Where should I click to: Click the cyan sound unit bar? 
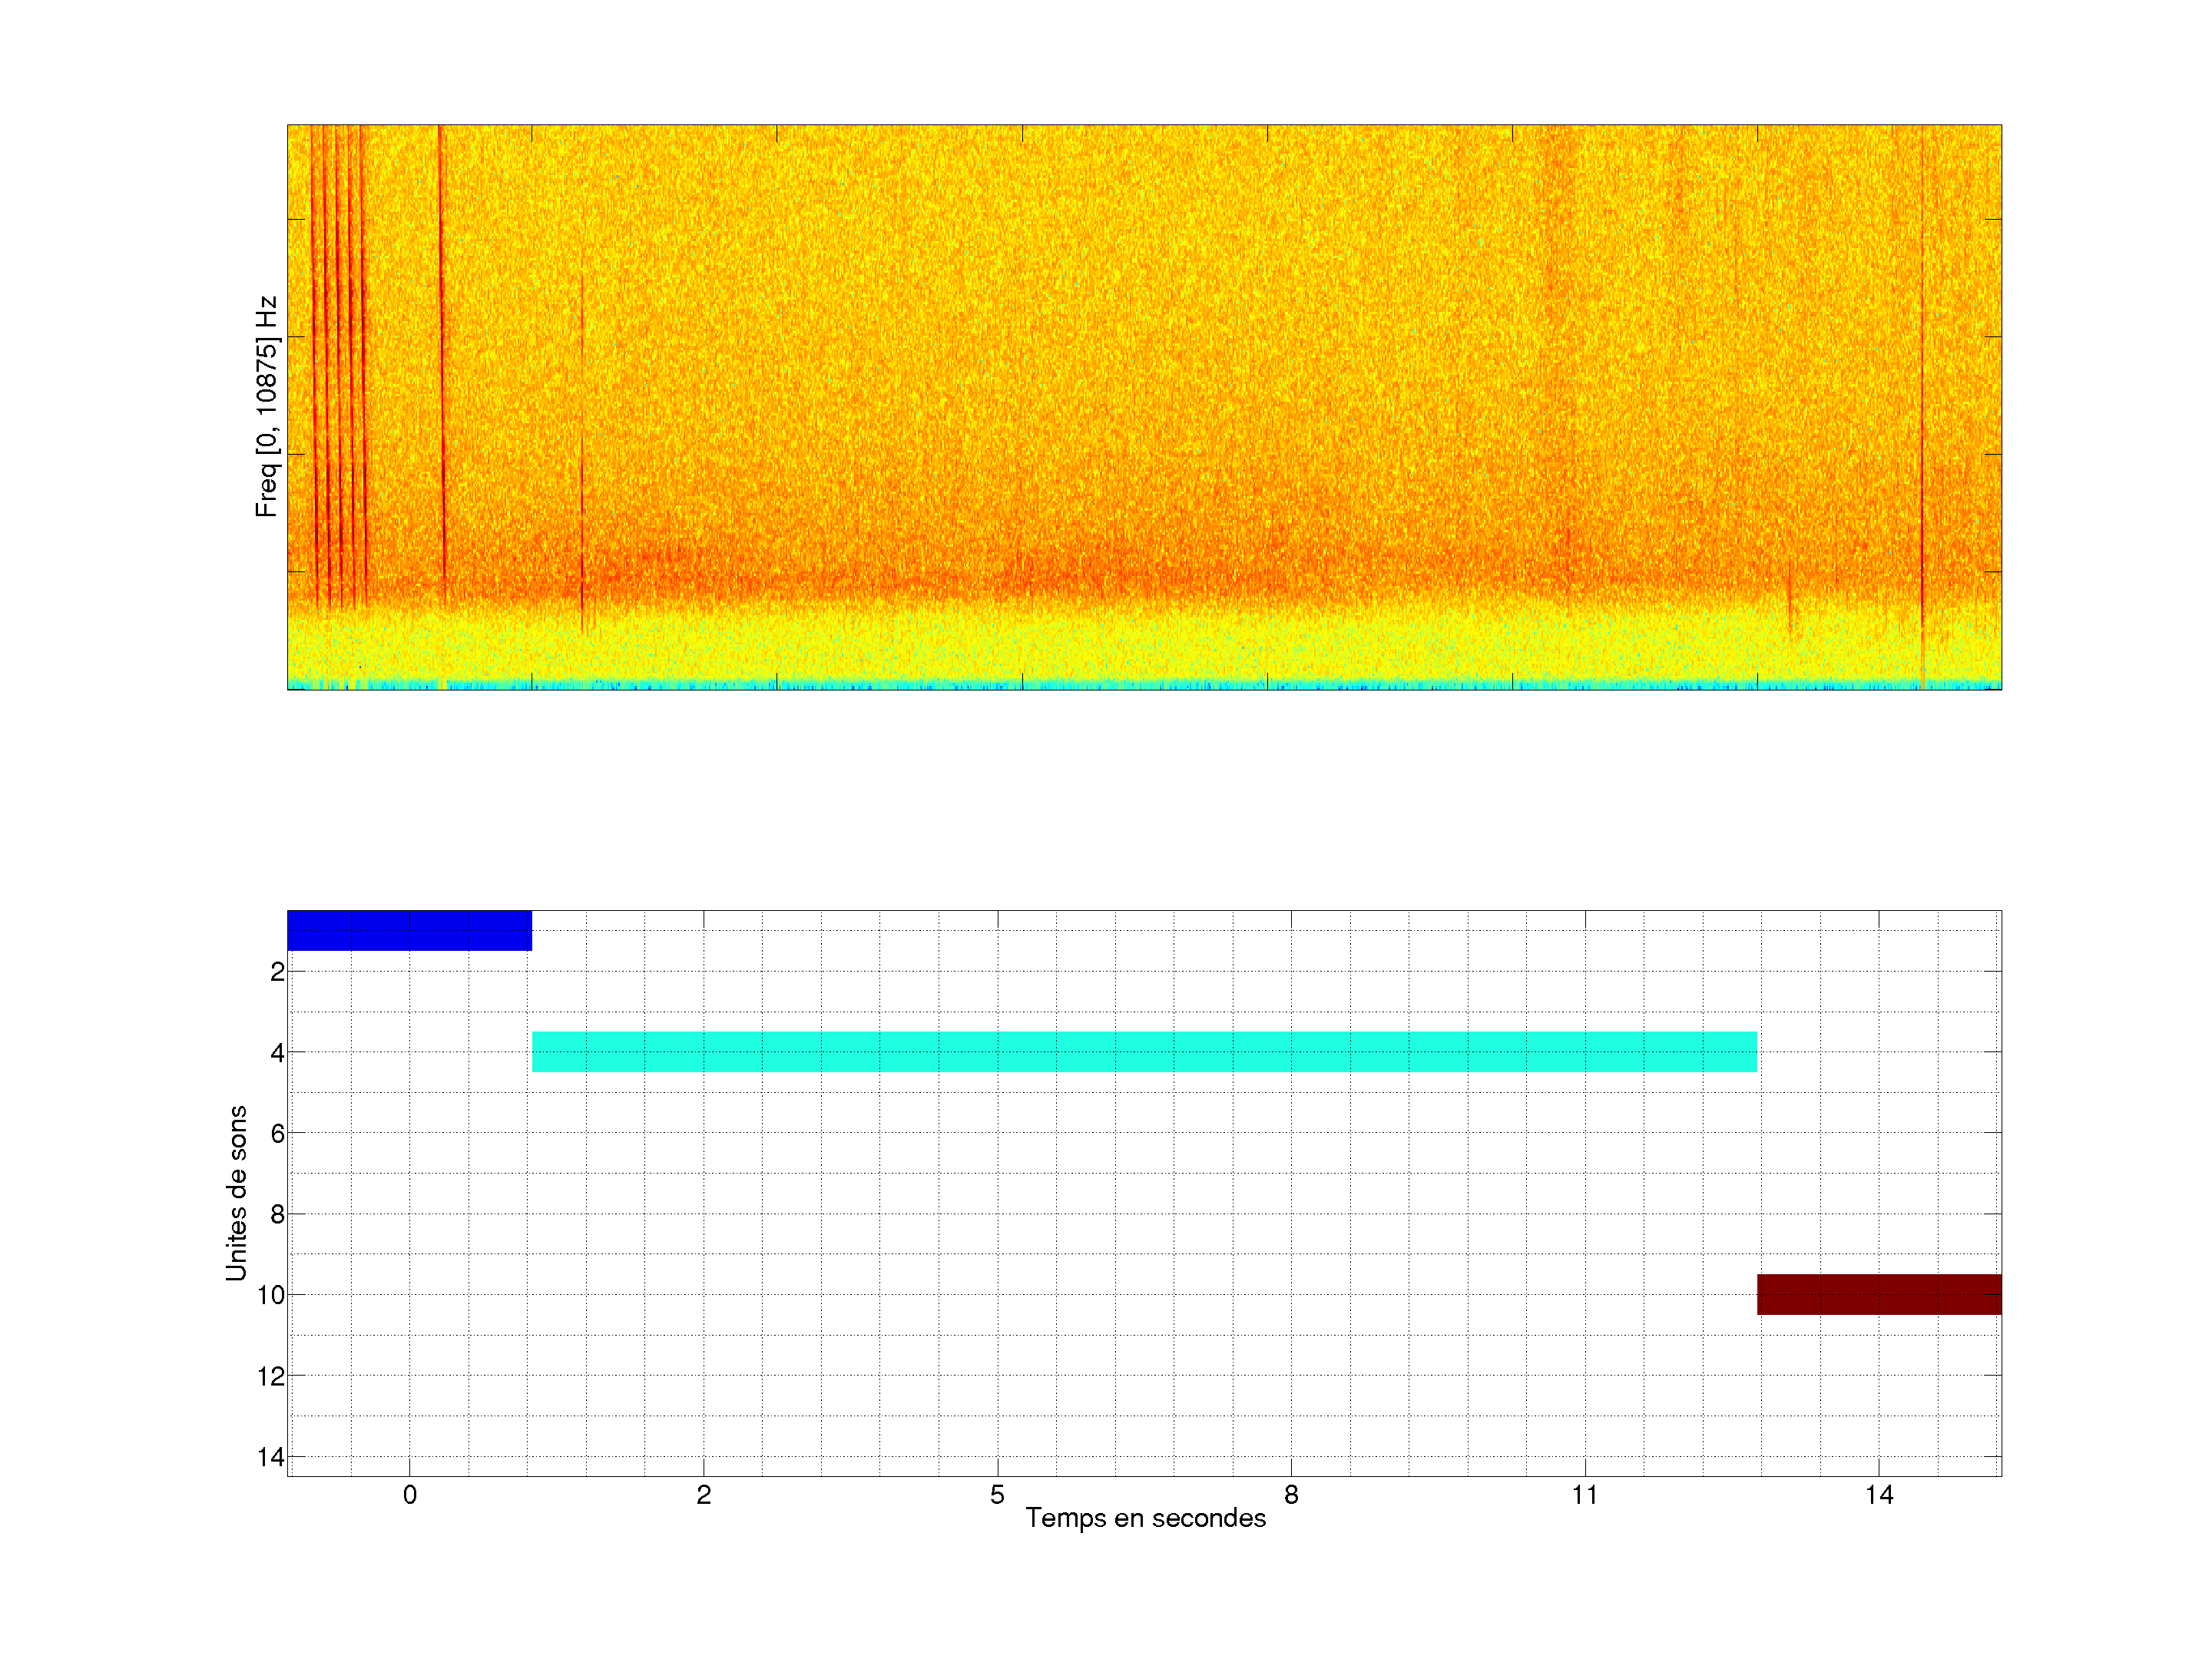1144,1051
